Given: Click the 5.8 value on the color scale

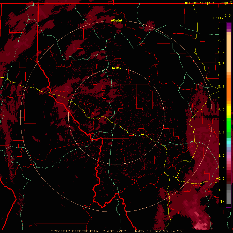Looking at the screenshot, I should pos(221,87).
